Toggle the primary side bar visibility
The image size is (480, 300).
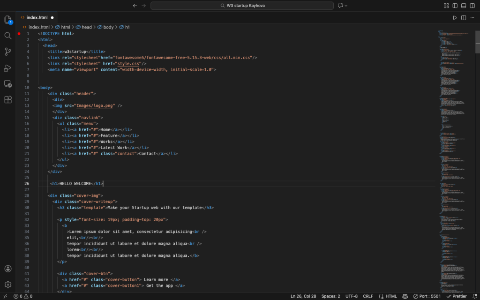455,6
